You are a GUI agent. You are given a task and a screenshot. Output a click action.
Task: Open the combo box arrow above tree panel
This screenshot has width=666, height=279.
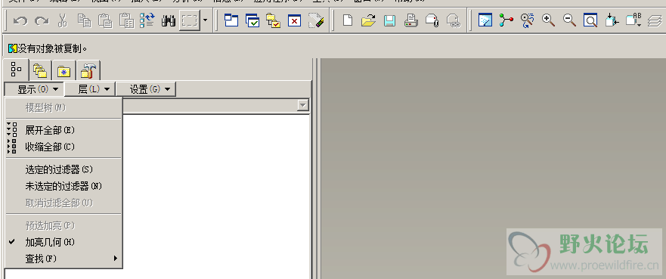click(x=303, y=105)
